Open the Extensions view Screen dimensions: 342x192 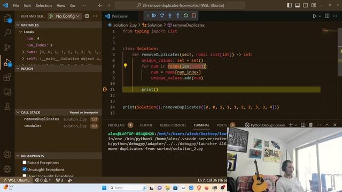(x=7, y=77)
